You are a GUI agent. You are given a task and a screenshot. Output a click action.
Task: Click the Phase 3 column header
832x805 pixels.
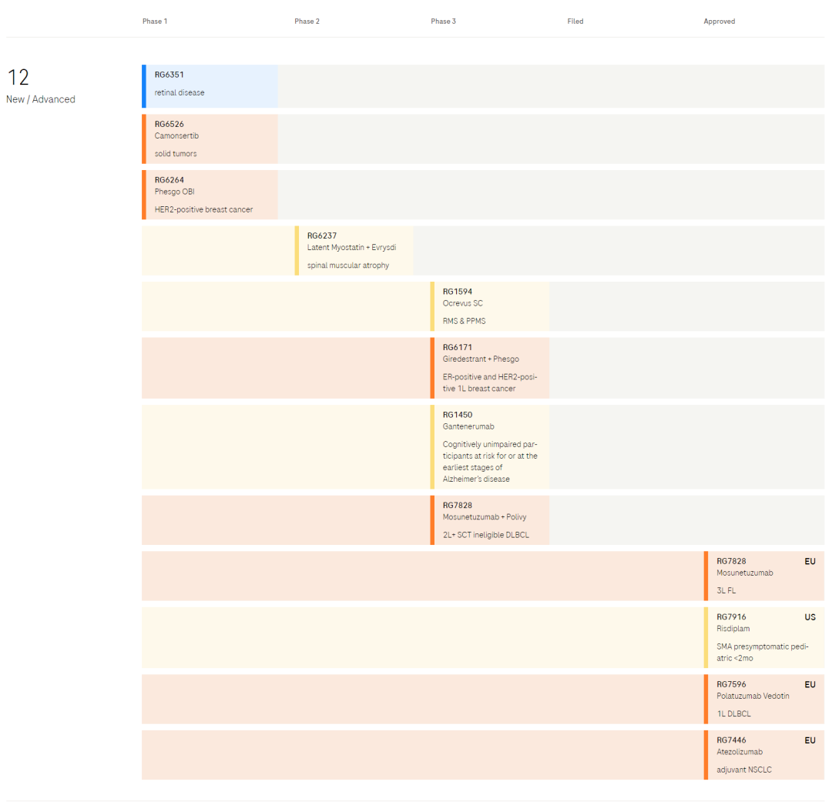444,22
